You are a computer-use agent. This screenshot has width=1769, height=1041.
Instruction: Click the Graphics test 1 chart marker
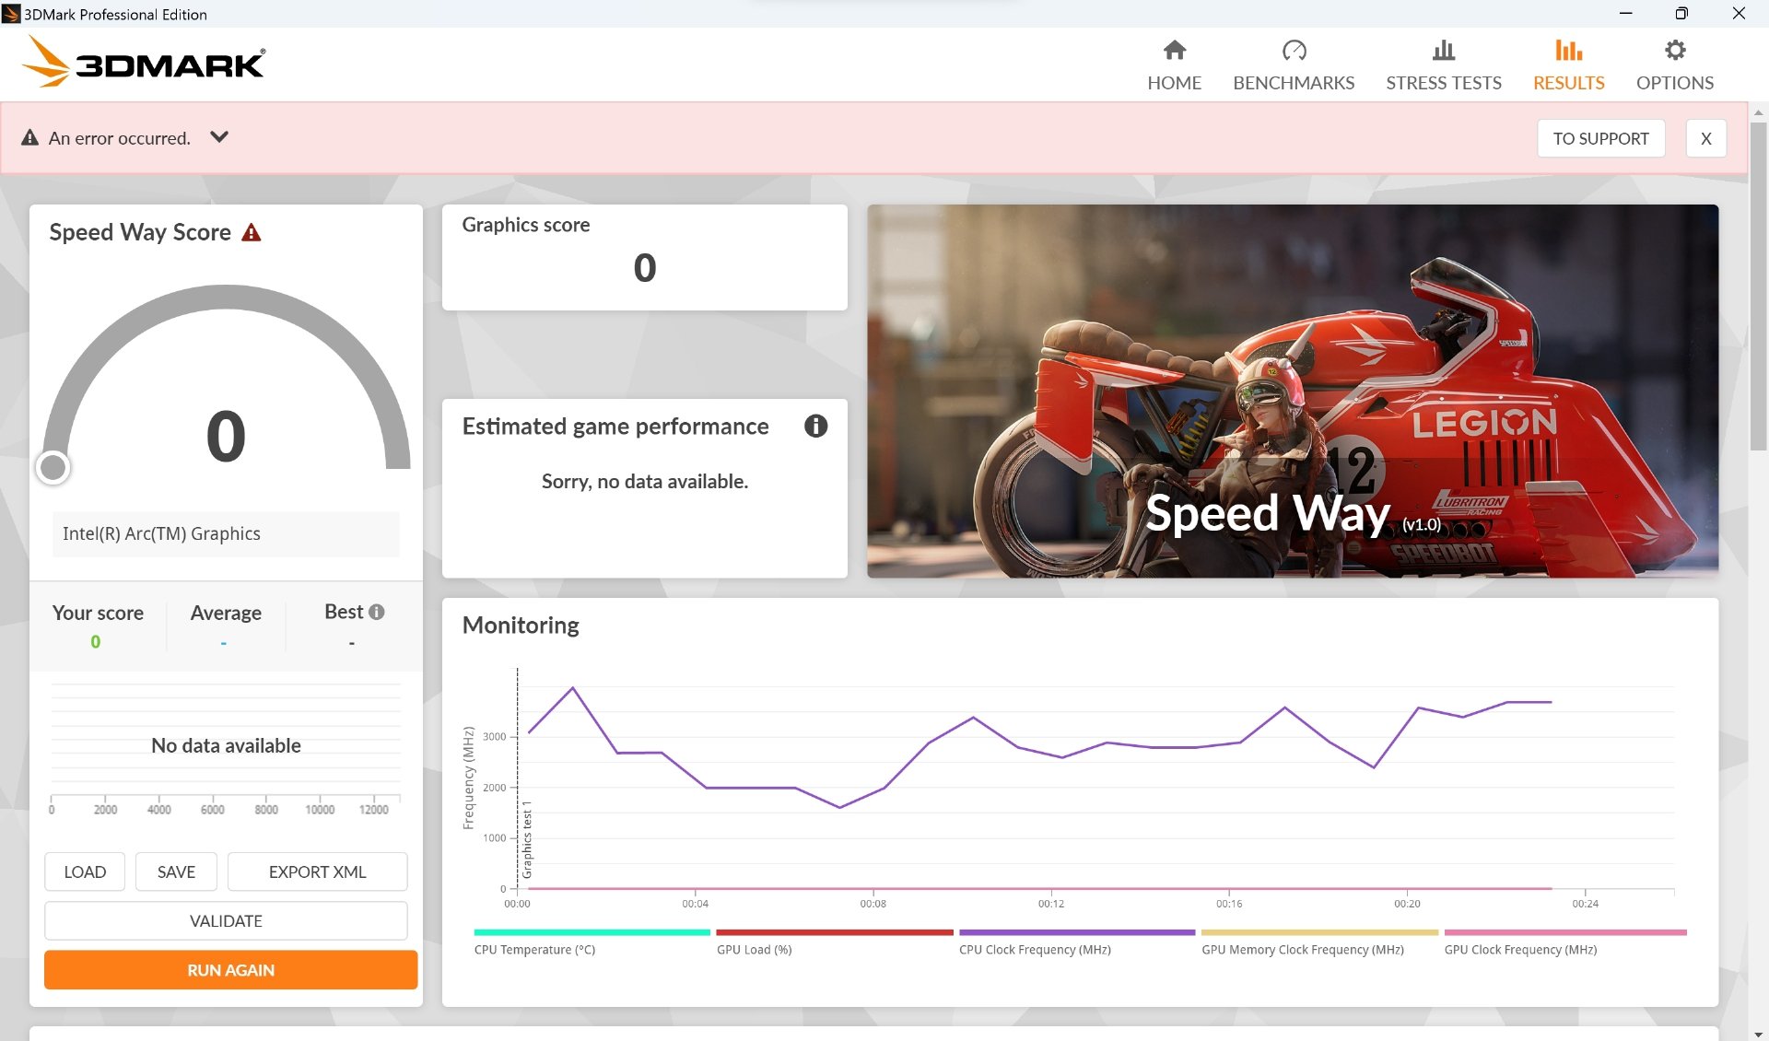pos(527,838)
